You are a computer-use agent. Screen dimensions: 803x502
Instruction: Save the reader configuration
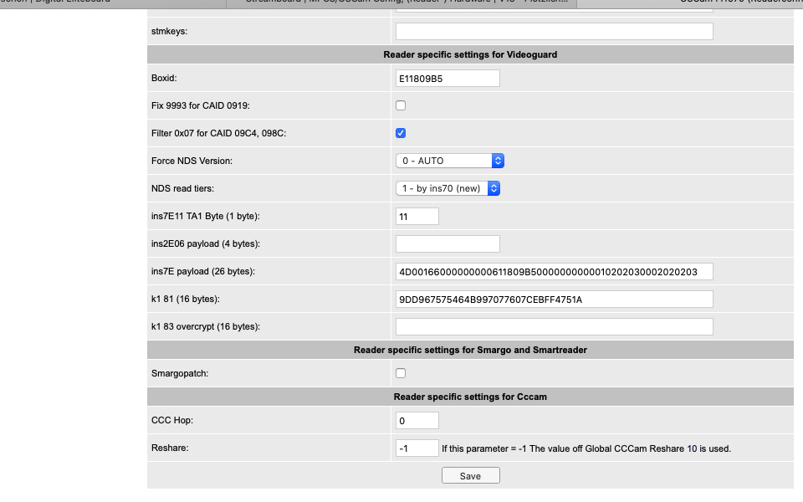tap(471, 476)
